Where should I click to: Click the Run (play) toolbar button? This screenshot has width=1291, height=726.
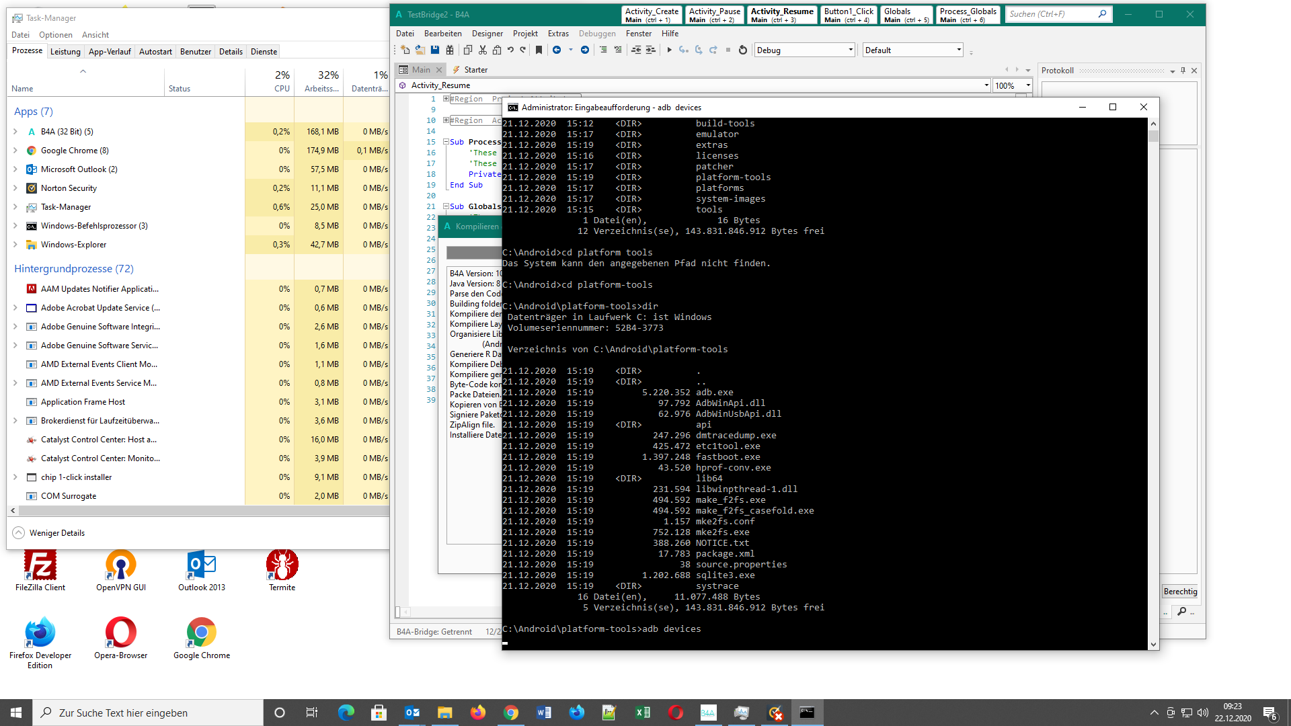tap(669, 50)
